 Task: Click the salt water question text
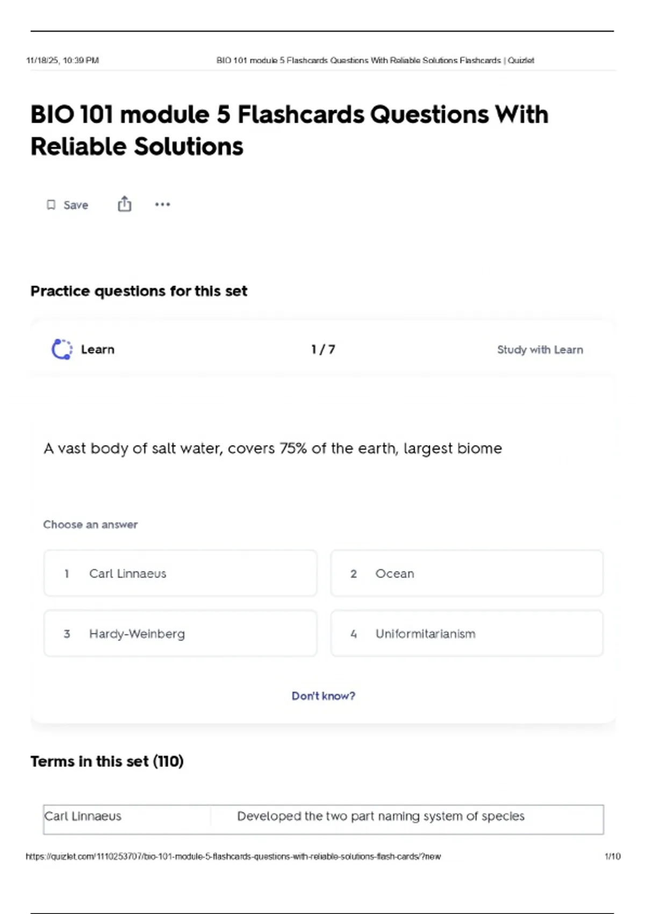coord(273,448)
